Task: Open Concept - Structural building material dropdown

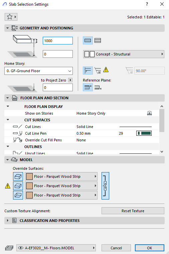Action: coord(124,54)
